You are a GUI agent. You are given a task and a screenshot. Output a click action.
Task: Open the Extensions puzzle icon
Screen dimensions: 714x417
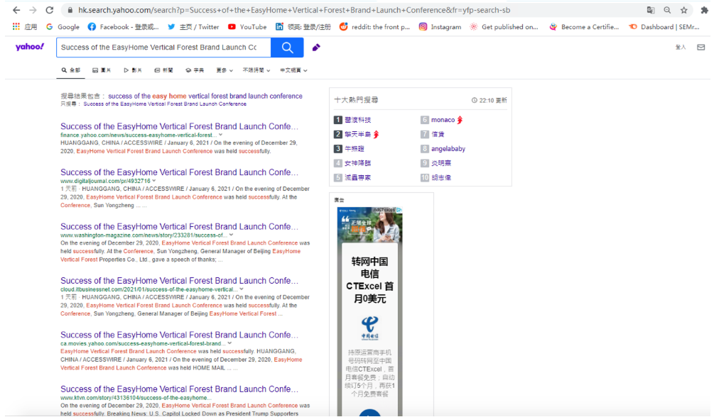701,10
